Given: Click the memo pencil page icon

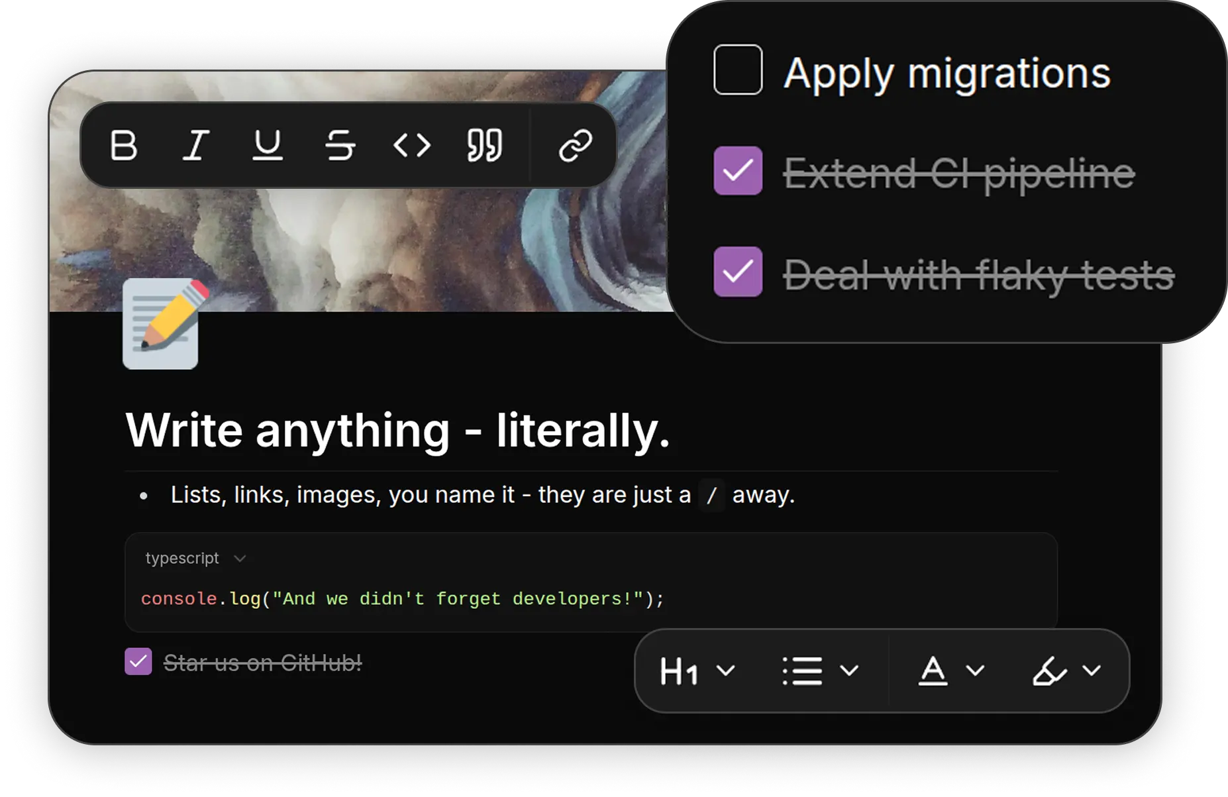Looking at the screenshot, I should click(x=161, y=324).
